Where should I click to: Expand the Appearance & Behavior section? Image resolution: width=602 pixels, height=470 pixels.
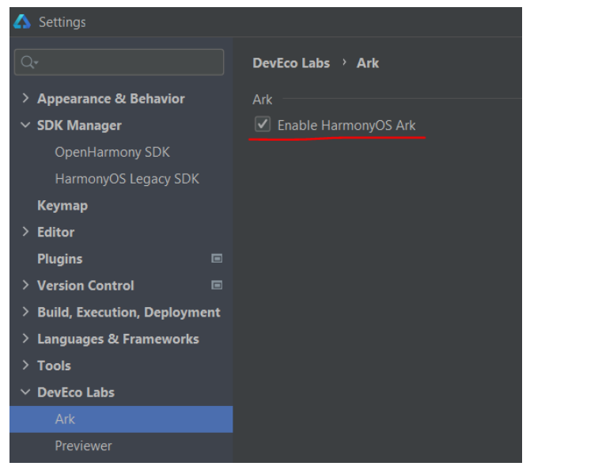(x=26, y=99)
